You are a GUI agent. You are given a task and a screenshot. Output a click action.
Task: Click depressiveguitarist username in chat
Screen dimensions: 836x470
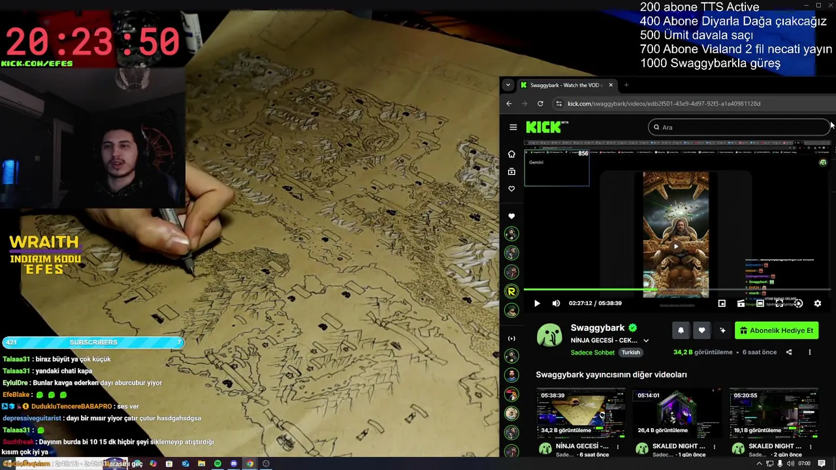(31, 418)
